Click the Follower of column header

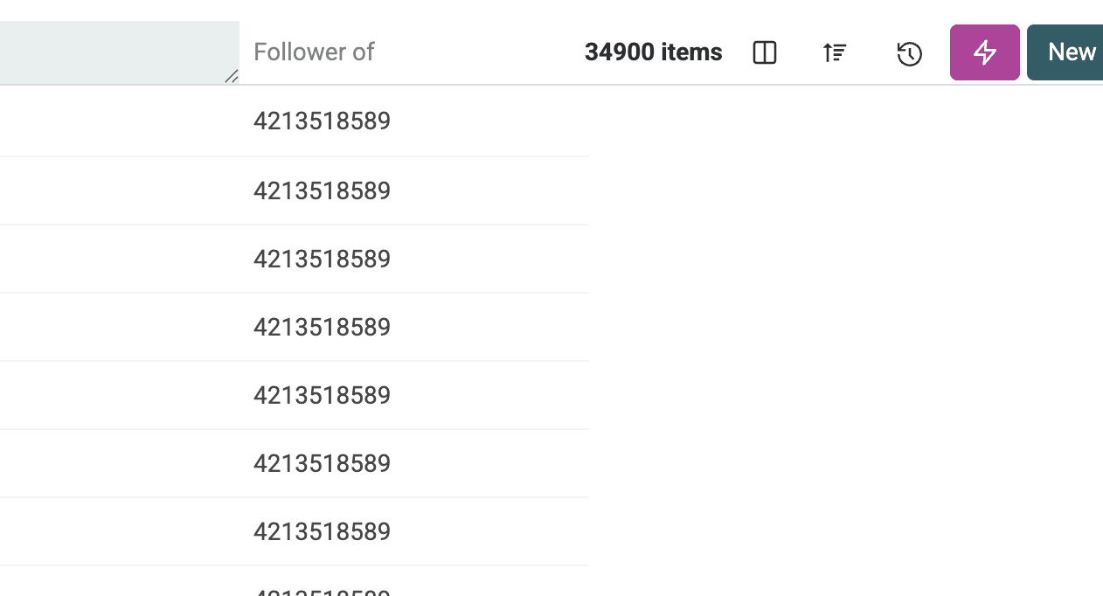[313, 52]
